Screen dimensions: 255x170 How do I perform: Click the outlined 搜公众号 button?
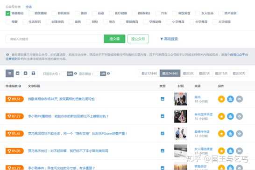138,39
